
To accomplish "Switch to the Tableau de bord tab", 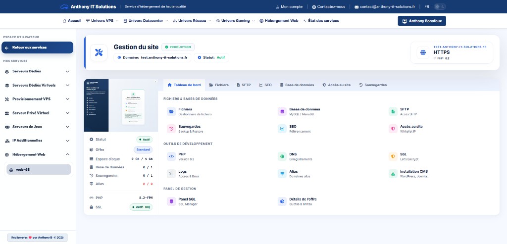I will pyautogui.click(x=184, y=85).
